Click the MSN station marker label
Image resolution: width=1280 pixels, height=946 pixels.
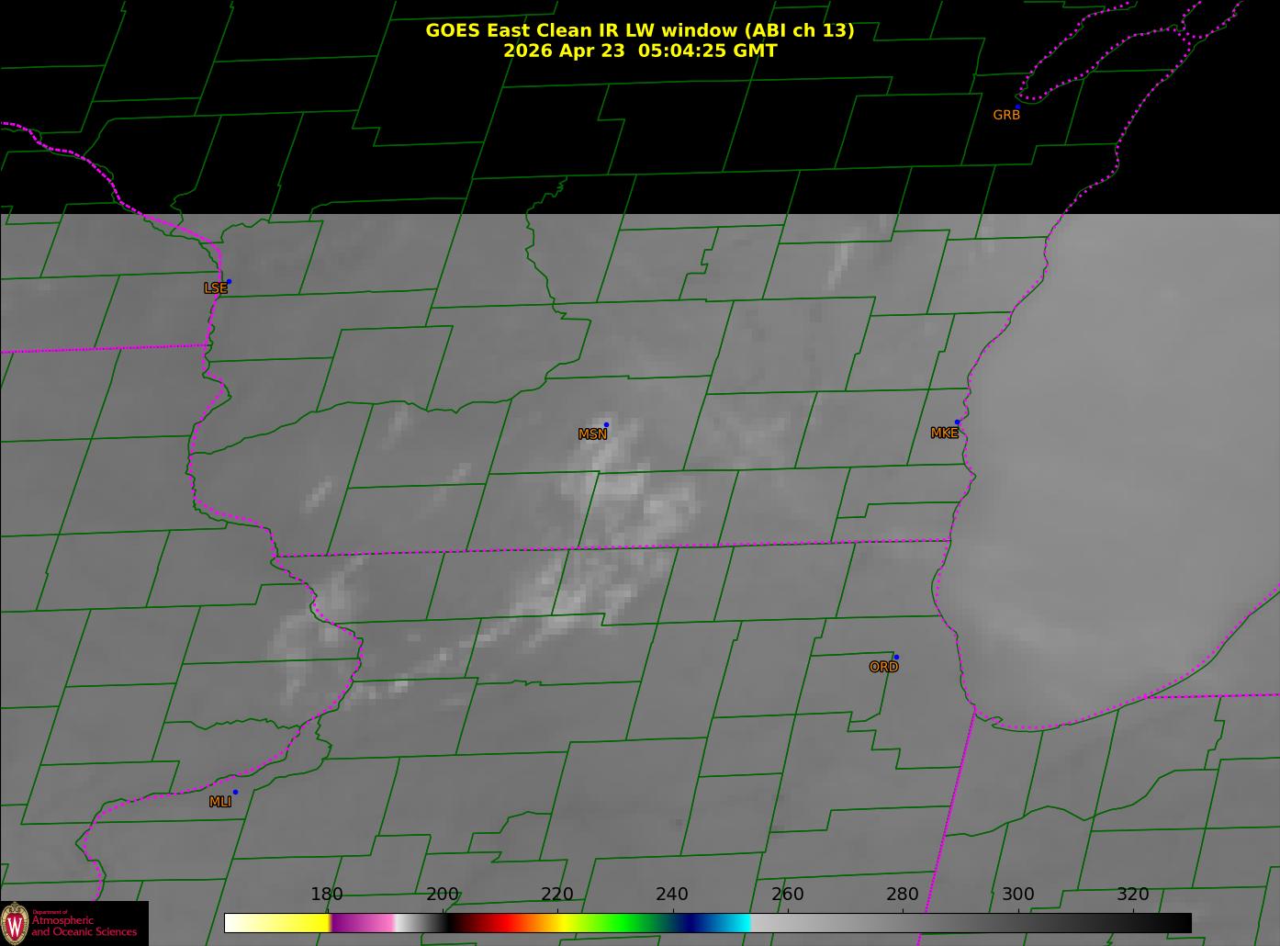pos(592,434)
